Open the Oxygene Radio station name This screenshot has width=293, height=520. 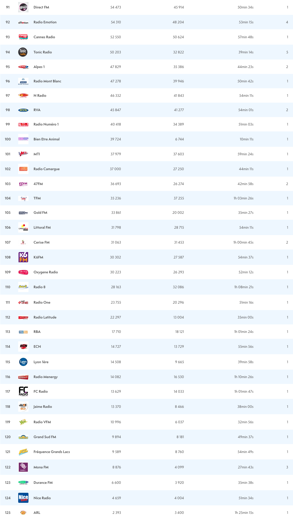[x=46, y=272]
